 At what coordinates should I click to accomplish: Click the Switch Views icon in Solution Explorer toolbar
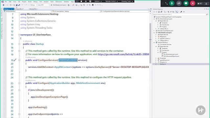point(161,12)
